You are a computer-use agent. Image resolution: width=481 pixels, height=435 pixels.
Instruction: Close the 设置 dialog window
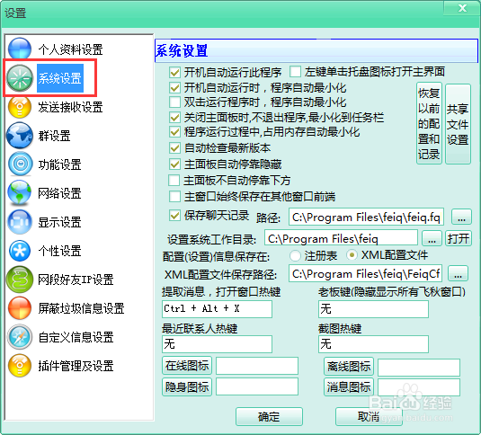(x=462, y=8)
